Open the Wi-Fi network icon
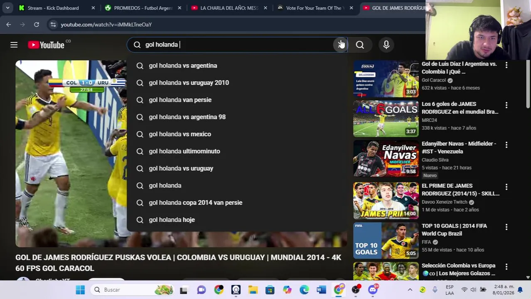The width and height of the screenshot is (531, 299). 465,290
